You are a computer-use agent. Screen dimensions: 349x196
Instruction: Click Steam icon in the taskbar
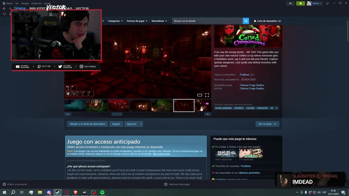58,192
